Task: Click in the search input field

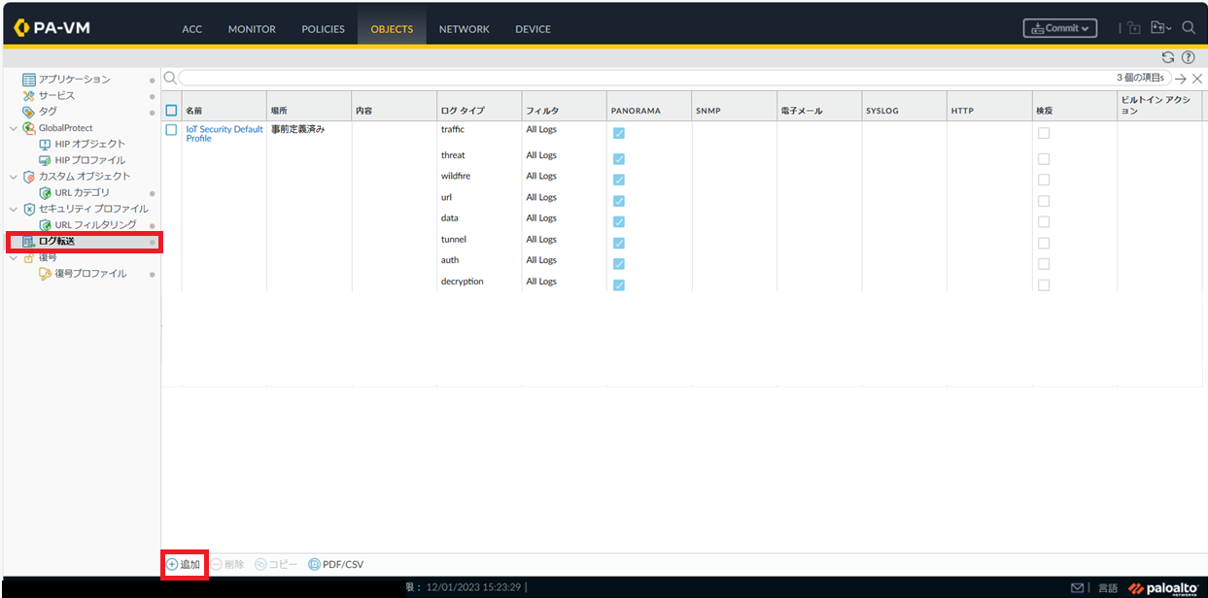Action: click(x=641, y=78)
